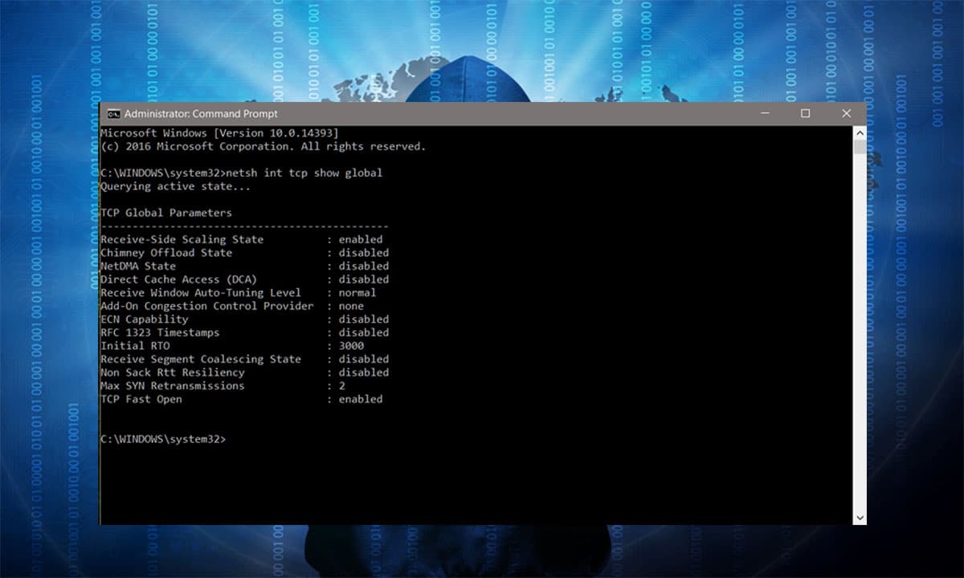Click the '2' Max SYN Retransmissions value

click(342, 385)
